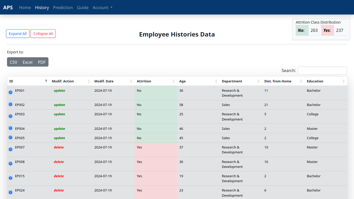Viewport: 354px width, 199px height.
Task: Sort by Education column arrows
Action: pyautogui.click(x=344, y=81)
